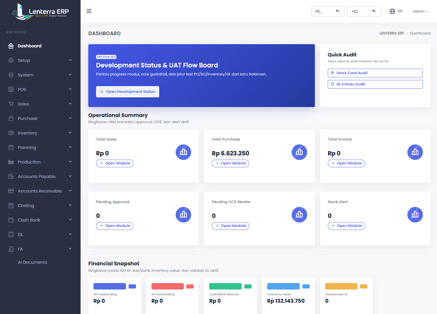Screen dimensions: 437x314
Task: Expand the Setup menu chevron
Action: click(70, 60)
